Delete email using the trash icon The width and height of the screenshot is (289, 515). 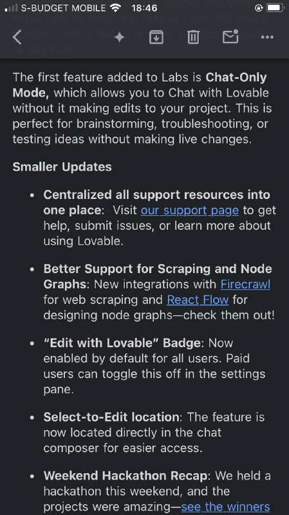pyautogui.click(x=194, y=37)
